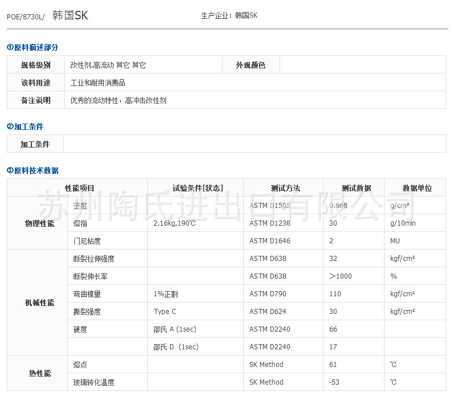Click the 2.16kg,190℃ test condition
This screenshot has width=453, height=400.
click(175, 223)
